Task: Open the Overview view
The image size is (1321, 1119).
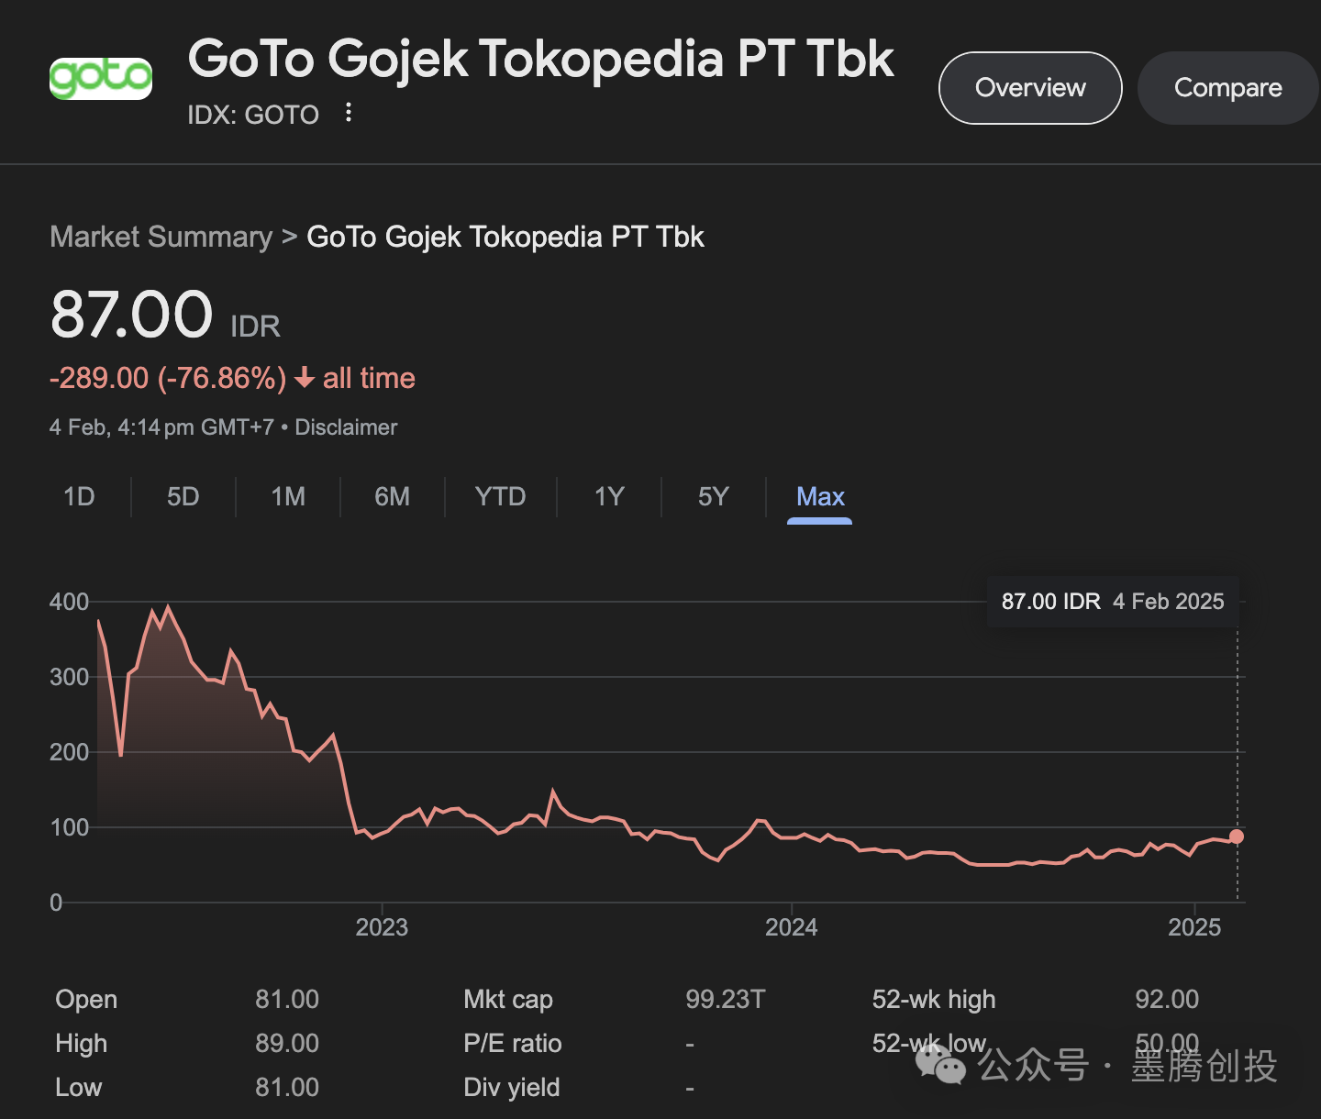Action: [1029, 88]
